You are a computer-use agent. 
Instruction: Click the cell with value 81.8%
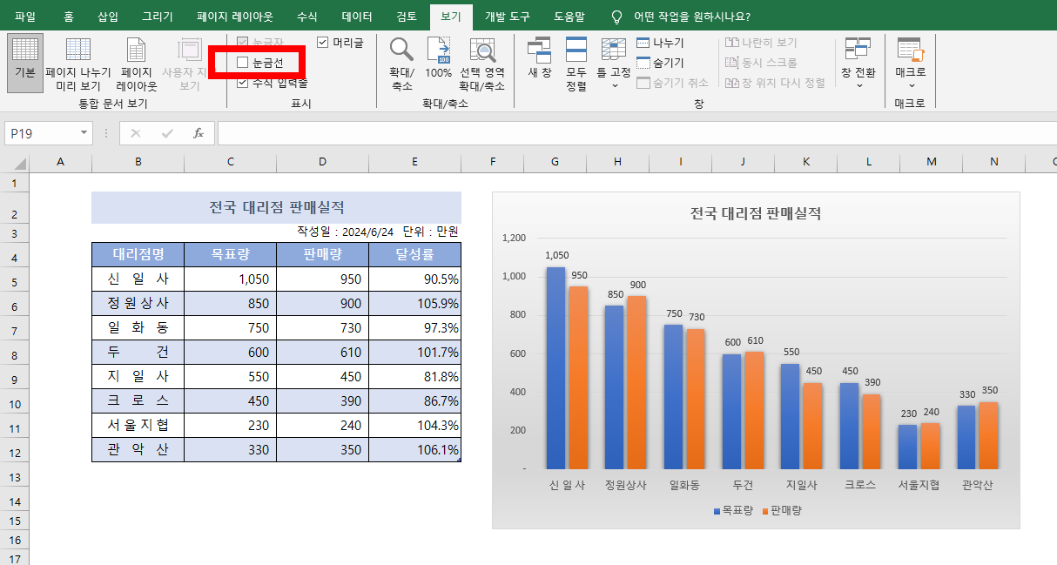tap(415, 376)
